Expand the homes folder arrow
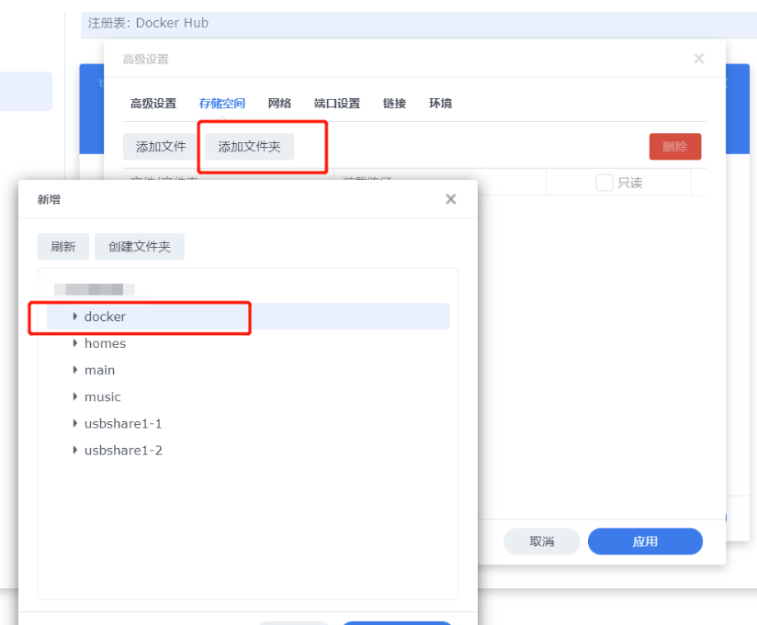757x625 pixels. 75,343
